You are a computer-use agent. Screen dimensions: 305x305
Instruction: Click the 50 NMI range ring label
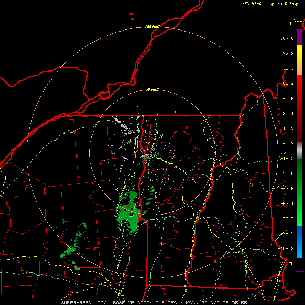point(152,90)
